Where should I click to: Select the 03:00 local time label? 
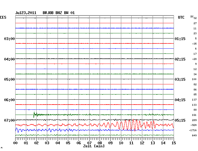point(9,39)
